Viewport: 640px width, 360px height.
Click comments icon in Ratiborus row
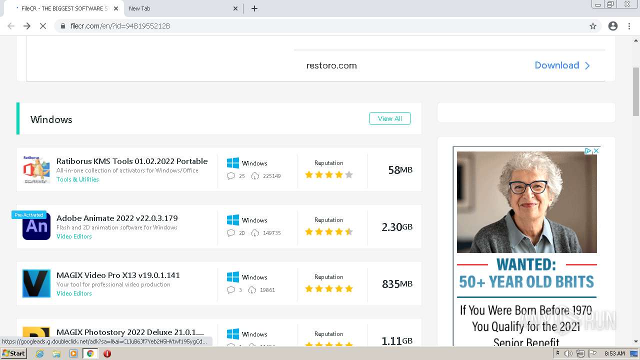point(230,176)
